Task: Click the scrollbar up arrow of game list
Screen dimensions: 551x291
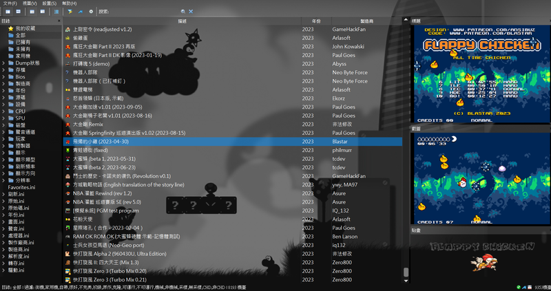Action: coord(406,20)
